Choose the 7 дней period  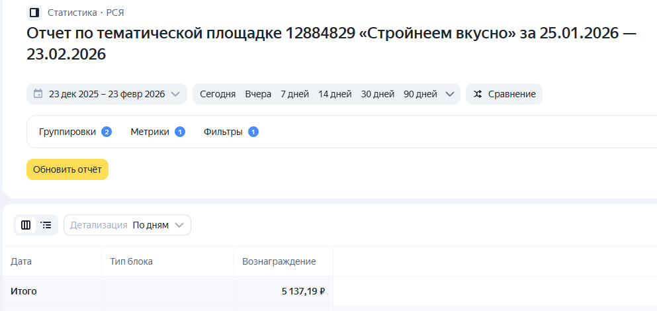pos(294,94)
